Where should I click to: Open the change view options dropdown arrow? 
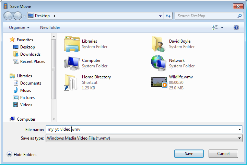click(222, 27)
